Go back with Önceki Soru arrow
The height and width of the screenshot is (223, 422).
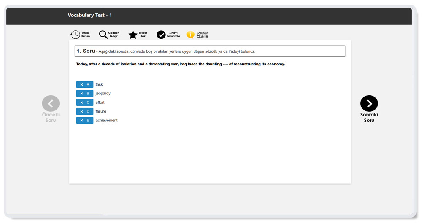point(51,103)
